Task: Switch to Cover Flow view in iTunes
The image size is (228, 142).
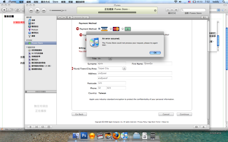Action: (176, 10)
